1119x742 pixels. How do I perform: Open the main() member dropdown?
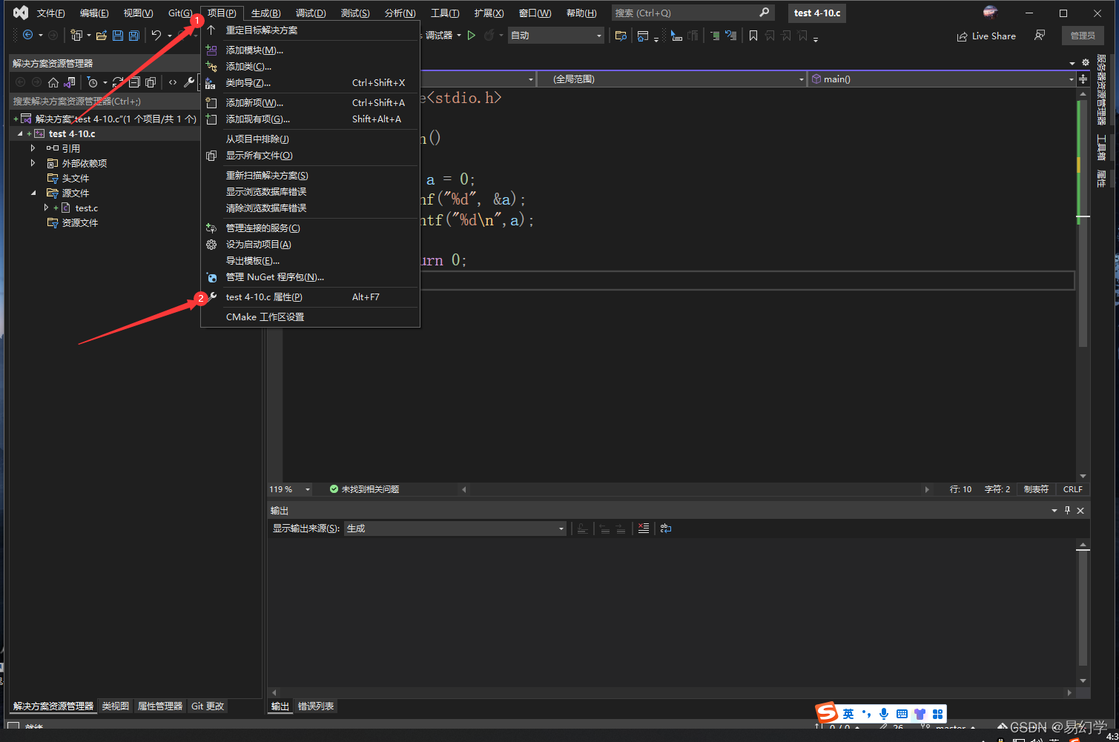tap(942, 79)
